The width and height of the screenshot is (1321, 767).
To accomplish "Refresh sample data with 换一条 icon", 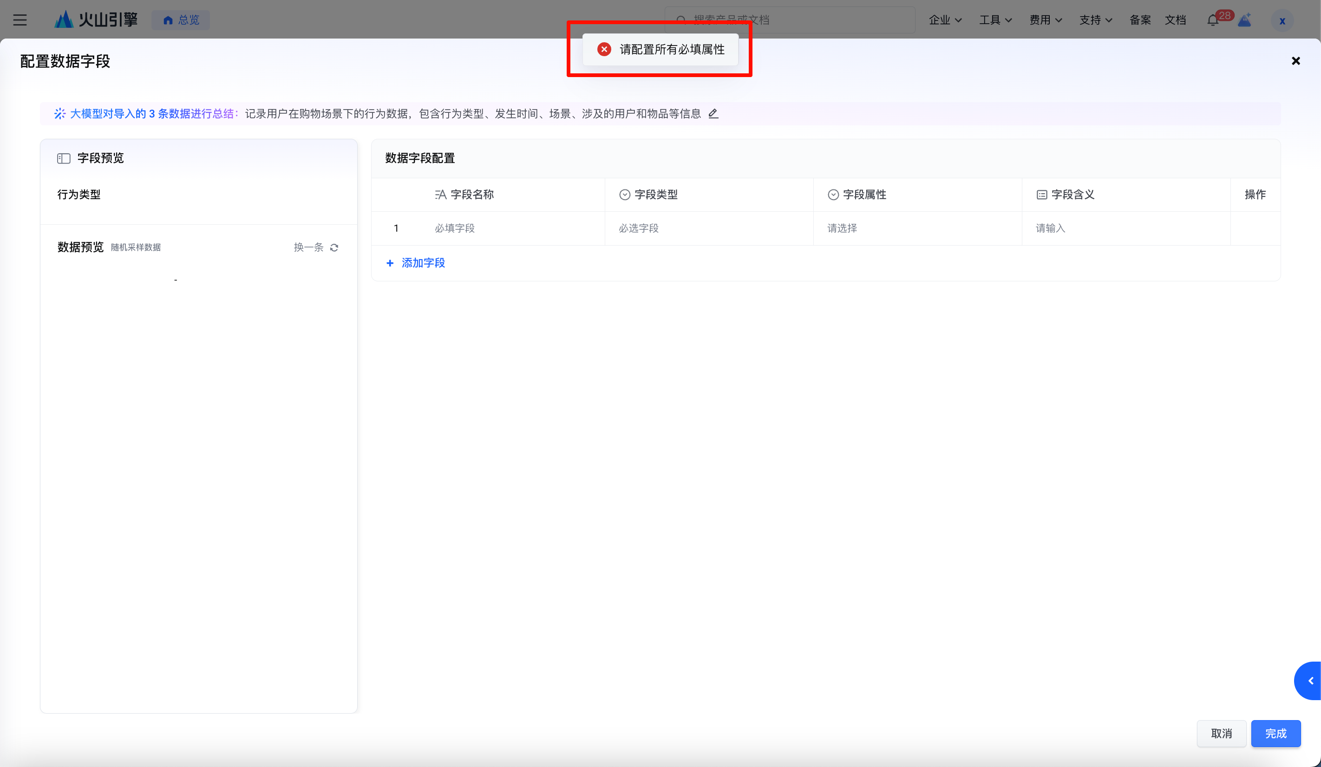I will [334, 247].
